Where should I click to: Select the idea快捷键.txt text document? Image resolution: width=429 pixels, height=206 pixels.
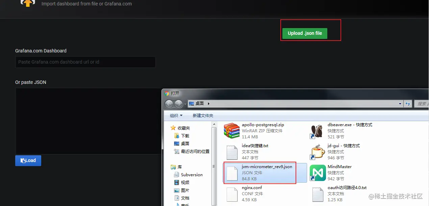coord(265,152)
